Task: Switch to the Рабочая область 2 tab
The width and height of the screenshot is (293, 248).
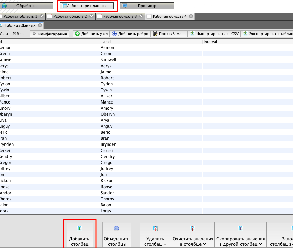Action: click(x=70, y=16)
